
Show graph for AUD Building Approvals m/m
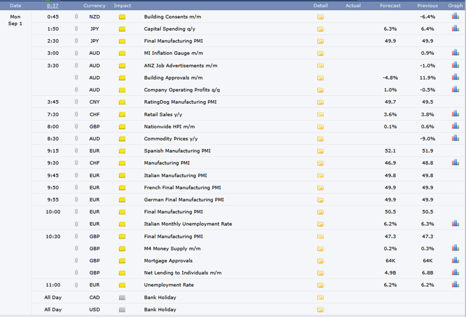click(x=455, y=77)
